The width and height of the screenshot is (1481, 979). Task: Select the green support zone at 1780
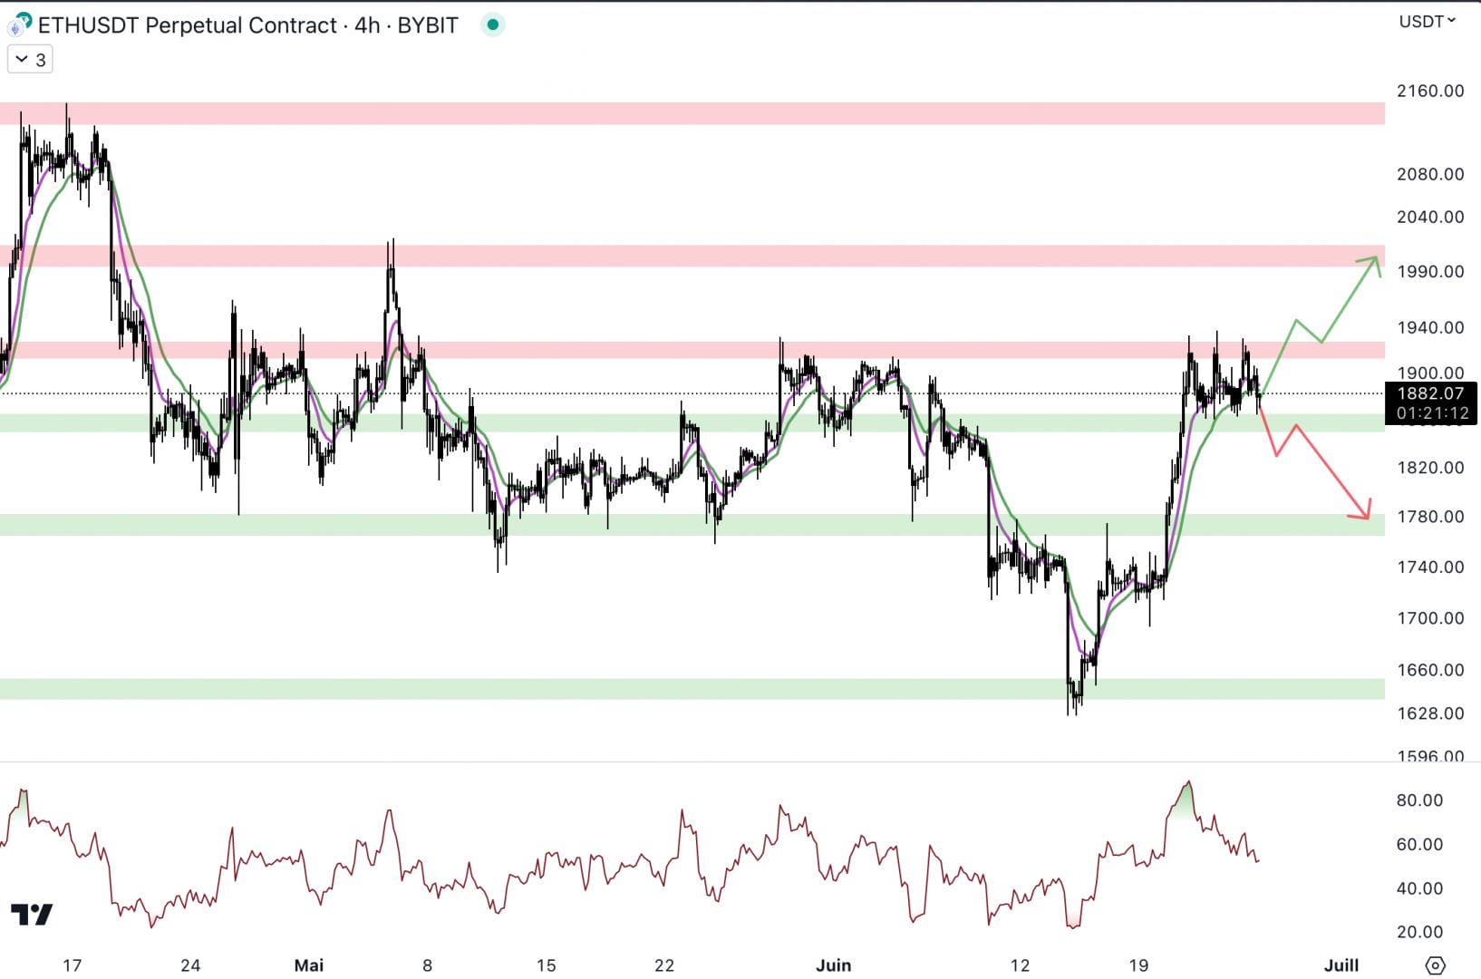689,525
